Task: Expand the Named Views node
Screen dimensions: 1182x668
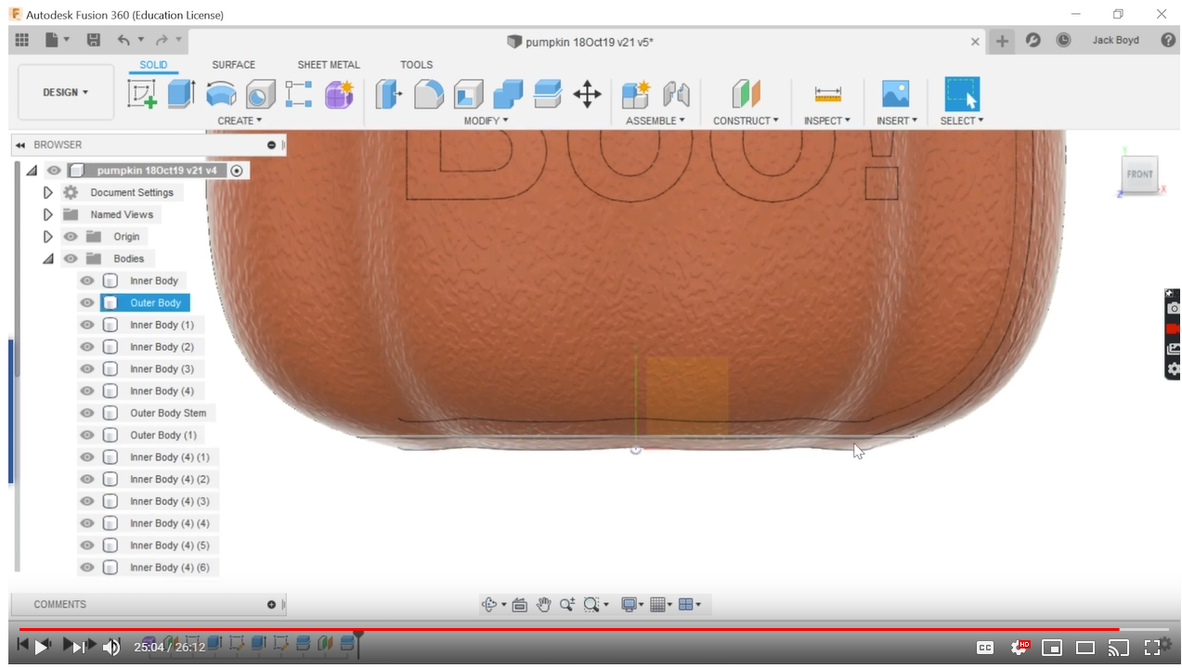Action: click(x=48, y=214)
